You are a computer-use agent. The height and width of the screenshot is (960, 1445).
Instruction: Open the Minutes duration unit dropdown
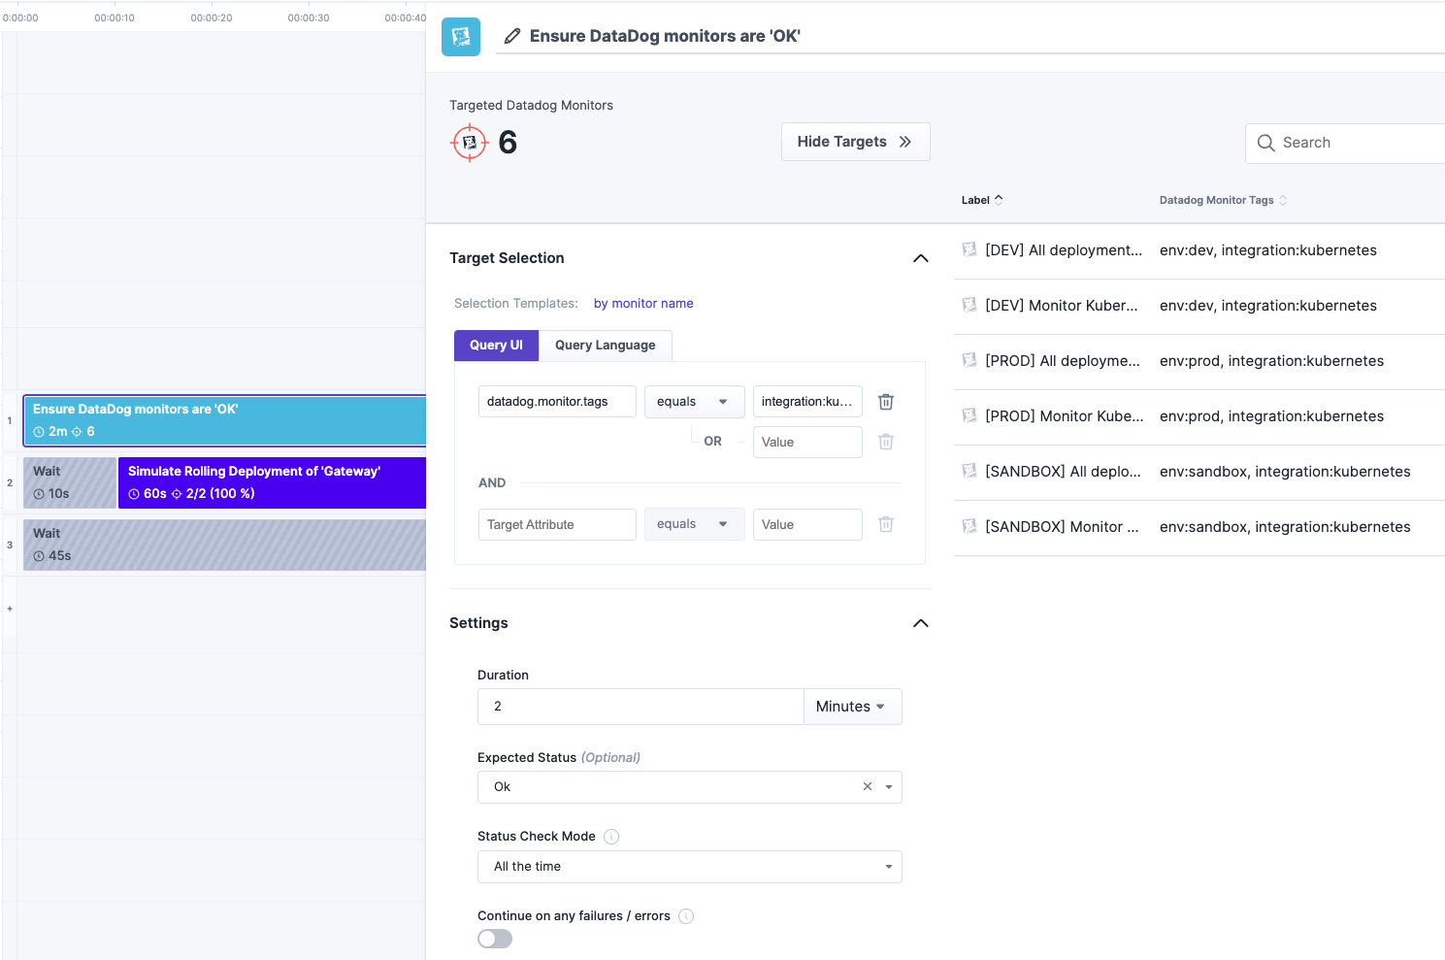point(853,707)
